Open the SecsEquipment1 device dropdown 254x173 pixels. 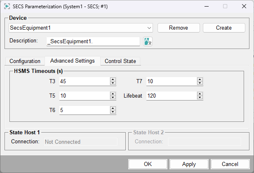(x=149, y=28)
